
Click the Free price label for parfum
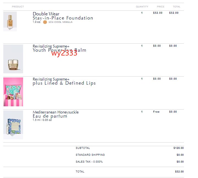(x=156, y=112)
